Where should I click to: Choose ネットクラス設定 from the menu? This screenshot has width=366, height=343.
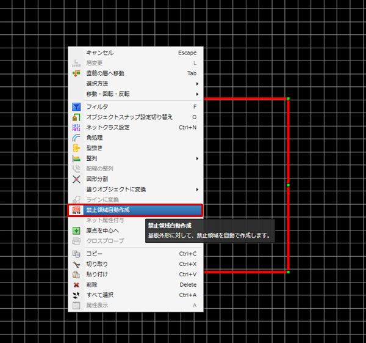pyautogui.click(x=135, y=128)
